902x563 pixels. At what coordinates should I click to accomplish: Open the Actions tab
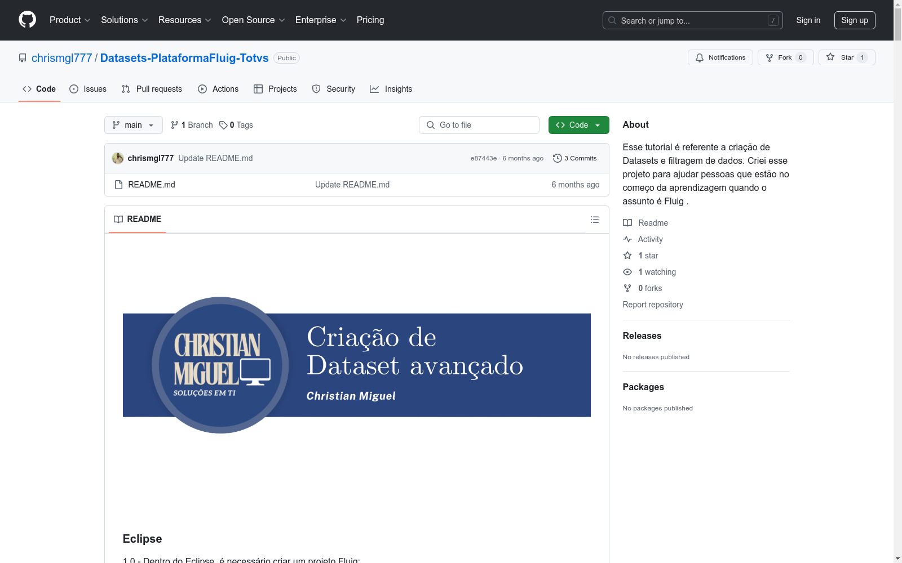(218, 89)
